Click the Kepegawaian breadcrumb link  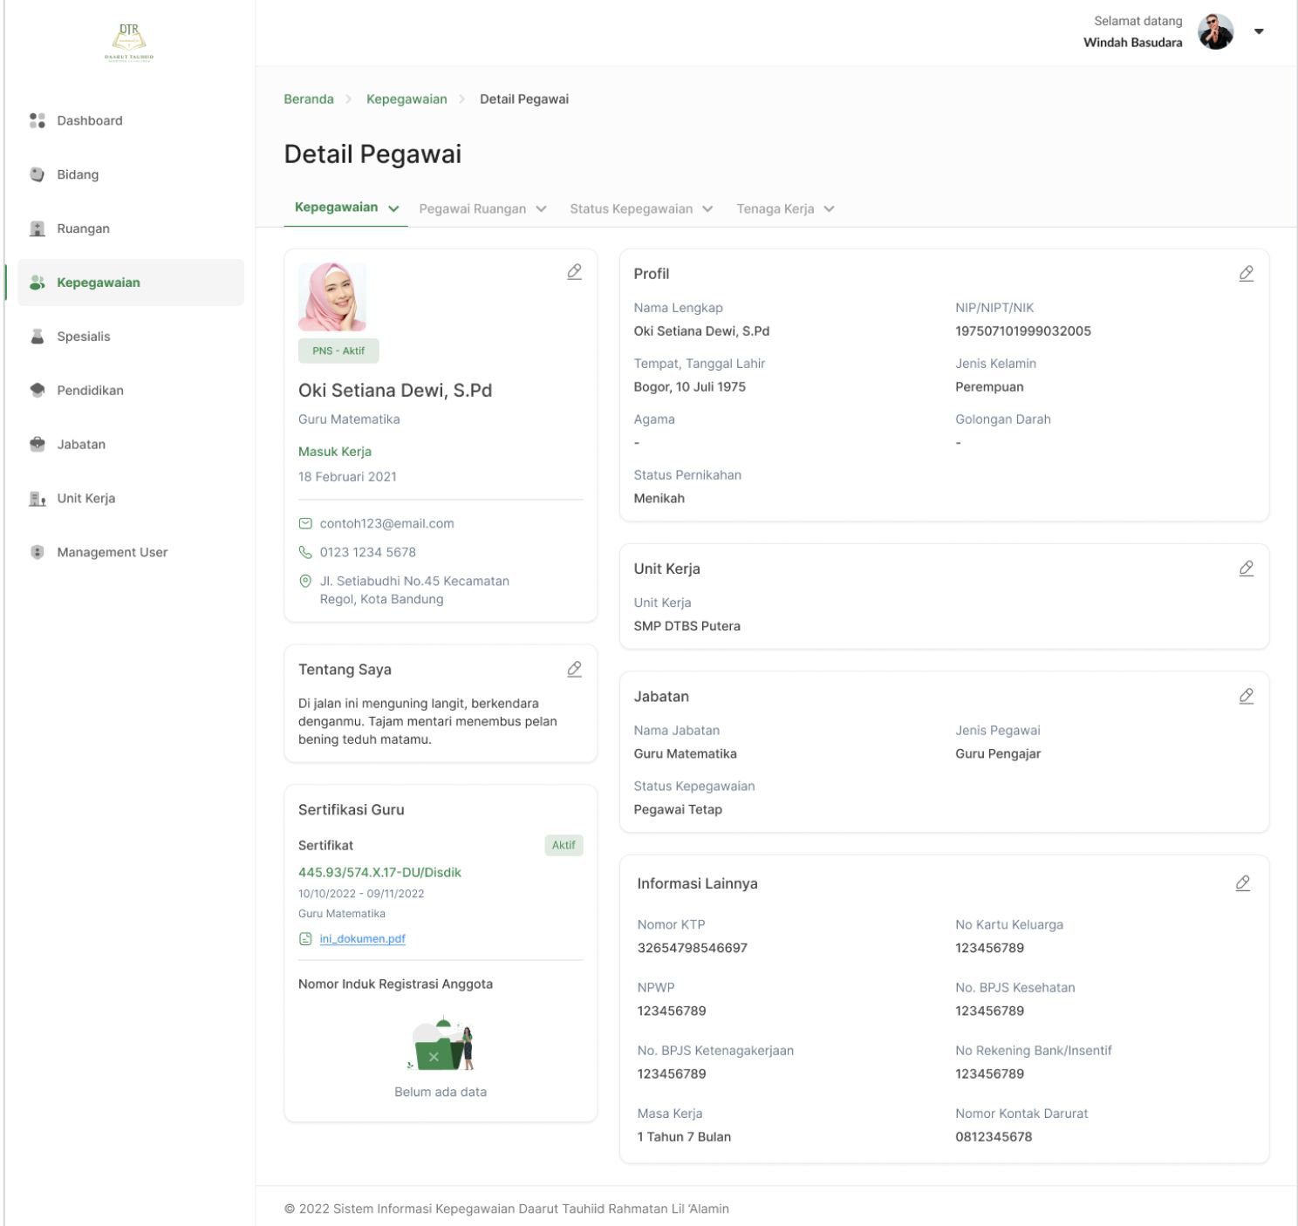point(406,99)
